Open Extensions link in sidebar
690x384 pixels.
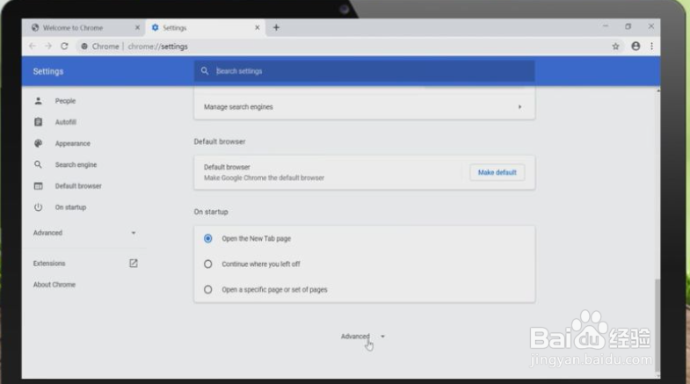point(49,263)
